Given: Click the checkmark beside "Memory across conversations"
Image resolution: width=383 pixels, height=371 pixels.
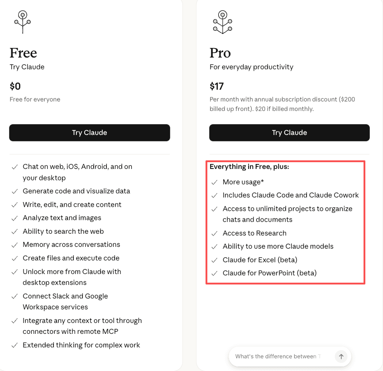Looking at the screenshot, I should (14, 244).
